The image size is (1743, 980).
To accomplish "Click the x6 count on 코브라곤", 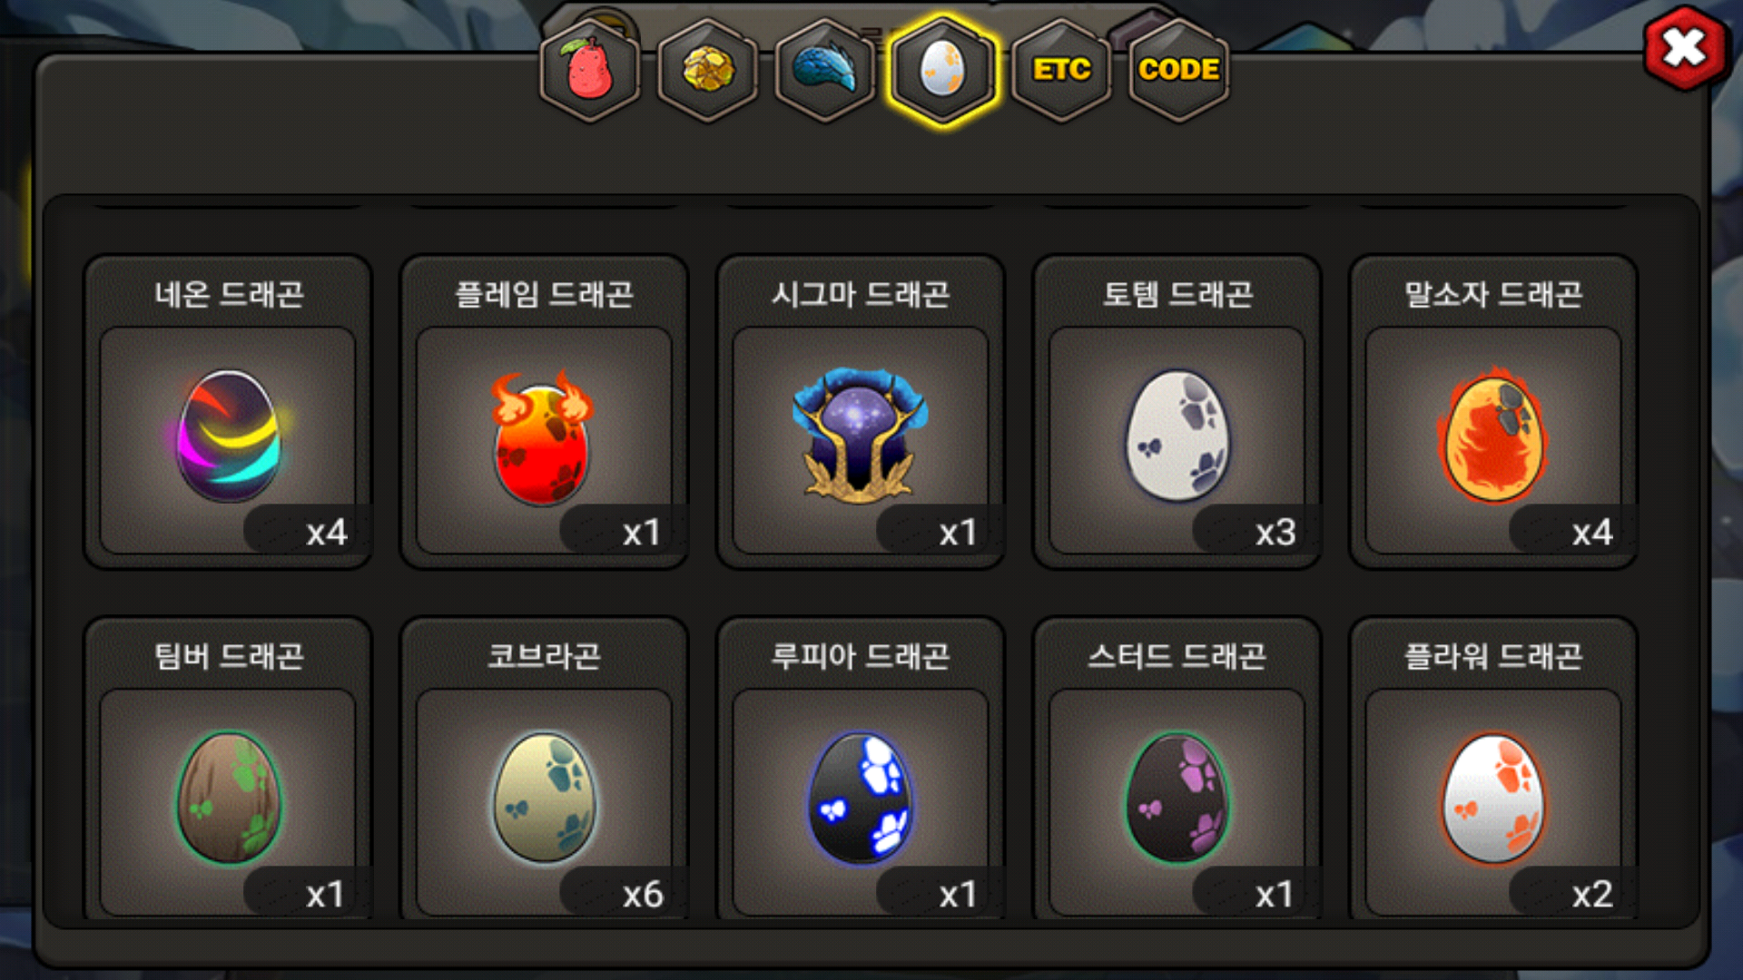I will tap(643, 895).
